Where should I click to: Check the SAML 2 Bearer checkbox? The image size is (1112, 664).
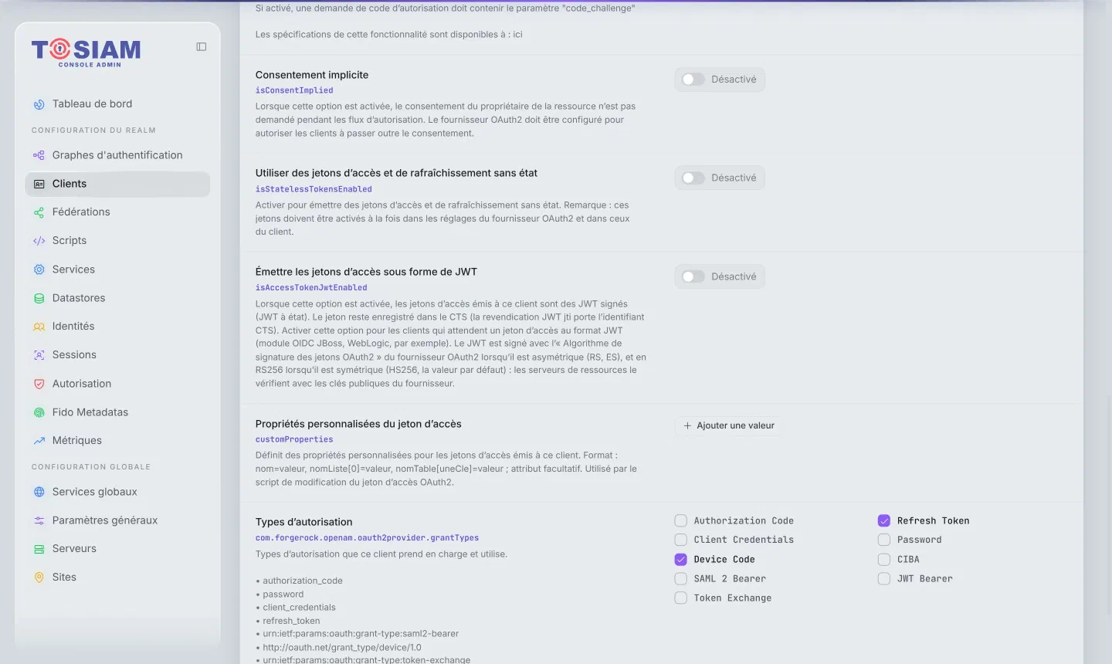681,579
